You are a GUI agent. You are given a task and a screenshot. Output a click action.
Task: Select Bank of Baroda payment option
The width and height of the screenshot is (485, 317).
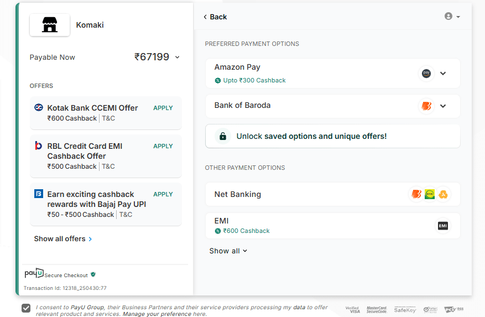[333, 106]
